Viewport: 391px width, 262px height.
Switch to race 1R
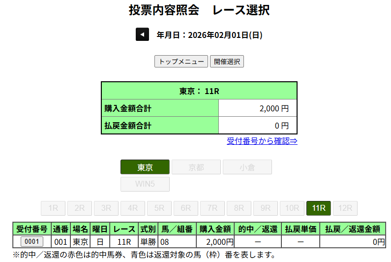53,208
